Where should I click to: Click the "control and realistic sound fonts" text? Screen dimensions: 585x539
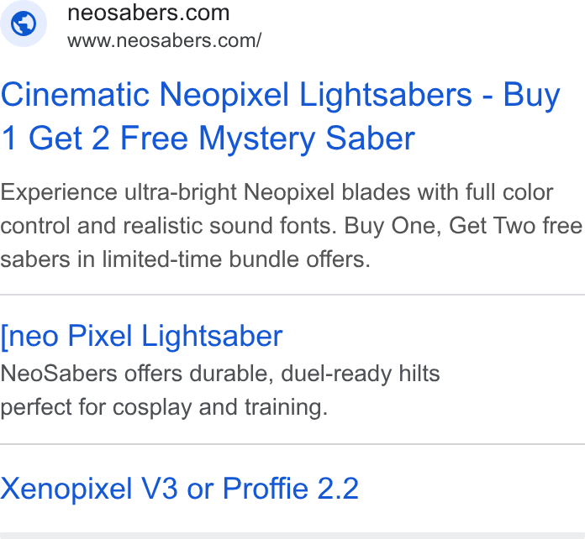[x=169, y=226]
